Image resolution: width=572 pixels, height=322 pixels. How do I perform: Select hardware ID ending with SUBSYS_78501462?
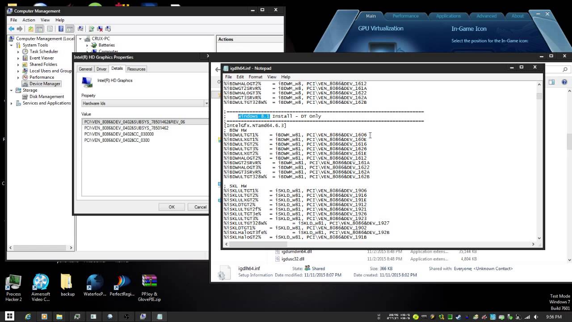[x=126, y=128]
